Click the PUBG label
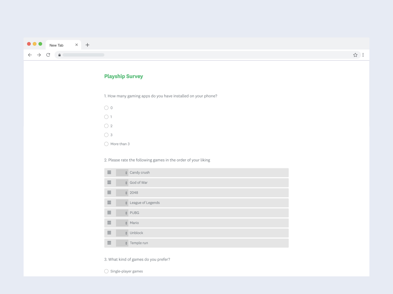This screenshot has width=393, height=294. click(x=134, y=213)
